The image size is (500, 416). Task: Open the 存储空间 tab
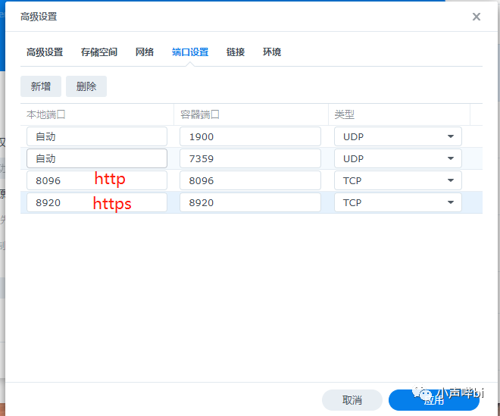[98, 52]
